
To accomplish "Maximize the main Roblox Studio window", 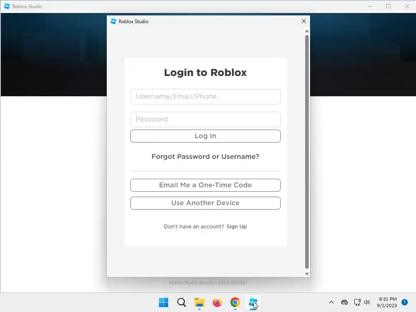I will click(x=388, y=6).
